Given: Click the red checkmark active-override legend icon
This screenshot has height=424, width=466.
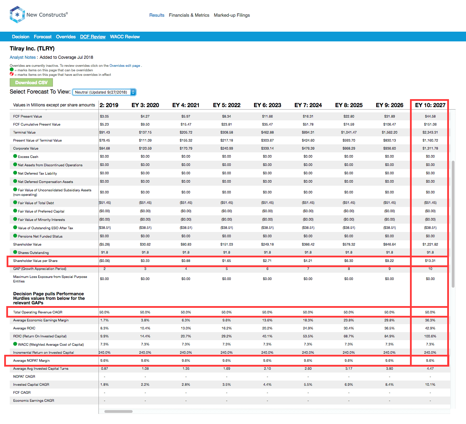Looking at the screenshot, I should click(x=11, y=74).
